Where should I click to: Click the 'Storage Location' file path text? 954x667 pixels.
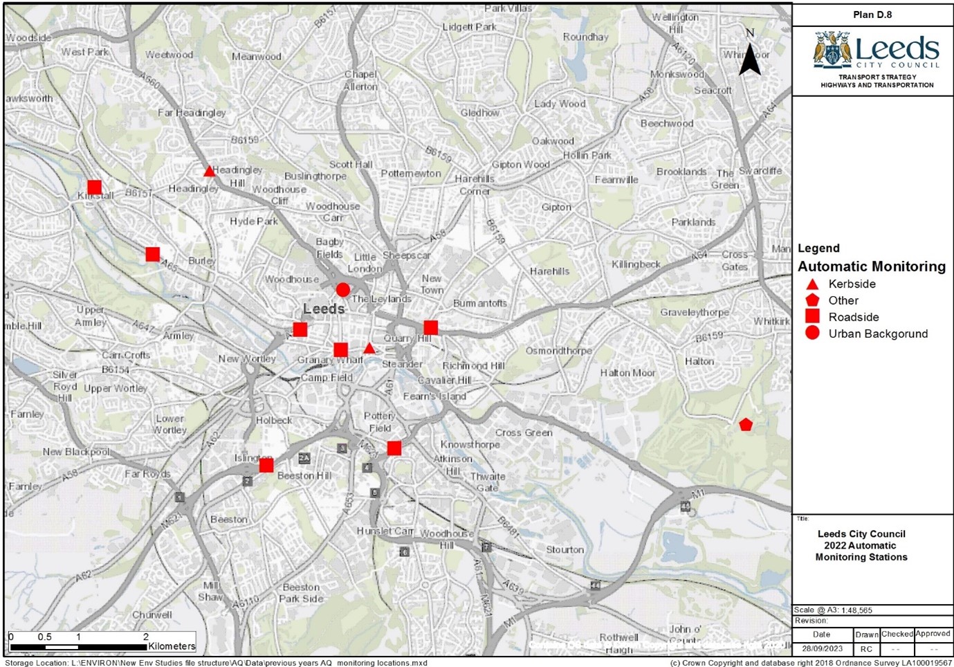coord(216,663)
